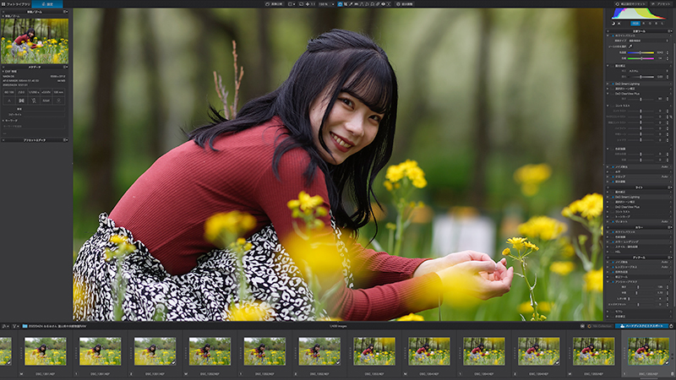
Task: Click the eye preview icon in toolbar
Action: (383, 4)
